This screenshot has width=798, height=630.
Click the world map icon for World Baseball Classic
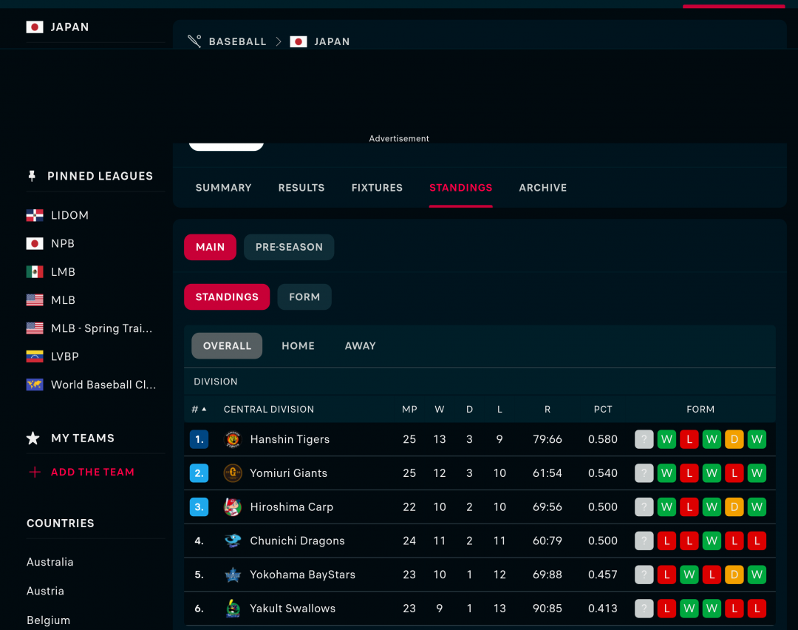(35, 385)
